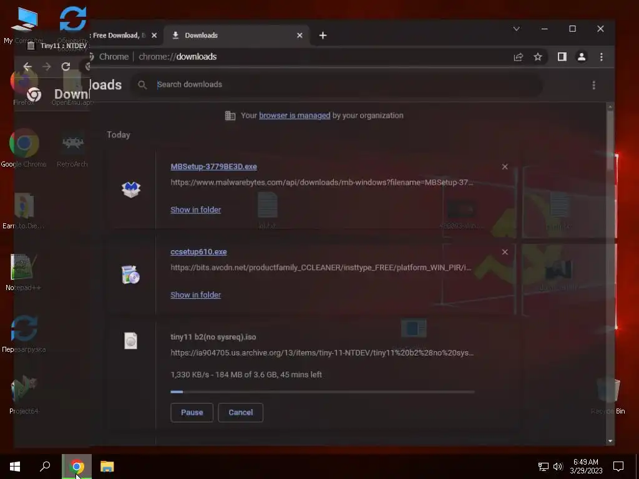The height and width of the screenshot is (479, 639).
Task: Click the Chrome taskbar icon
Action: (x=77, y=467)
